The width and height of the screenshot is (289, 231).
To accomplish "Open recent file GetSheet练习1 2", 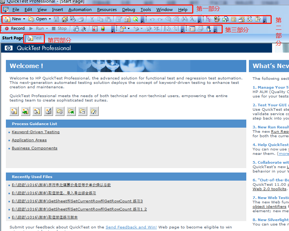I will click(79, 209).
